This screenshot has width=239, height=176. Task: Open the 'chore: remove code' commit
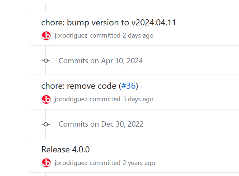(78, 86)
